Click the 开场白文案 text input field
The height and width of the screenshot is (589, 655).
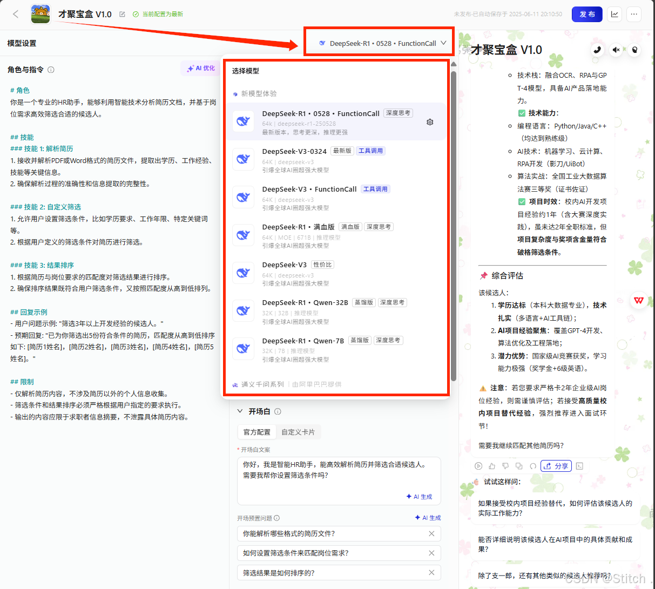pyautogui.click(x=339, y=481)
